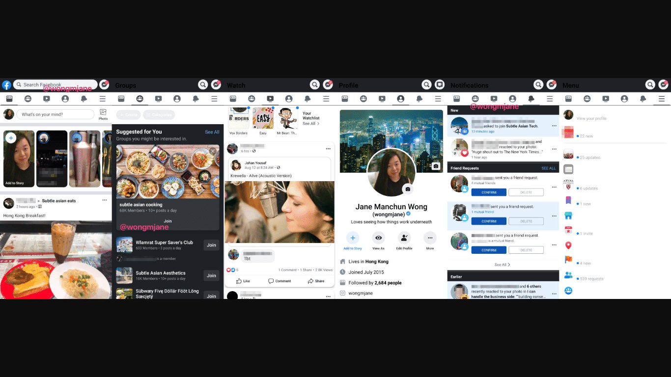Open options dots on Subtle asian eats post

click(x=105, y=200)
